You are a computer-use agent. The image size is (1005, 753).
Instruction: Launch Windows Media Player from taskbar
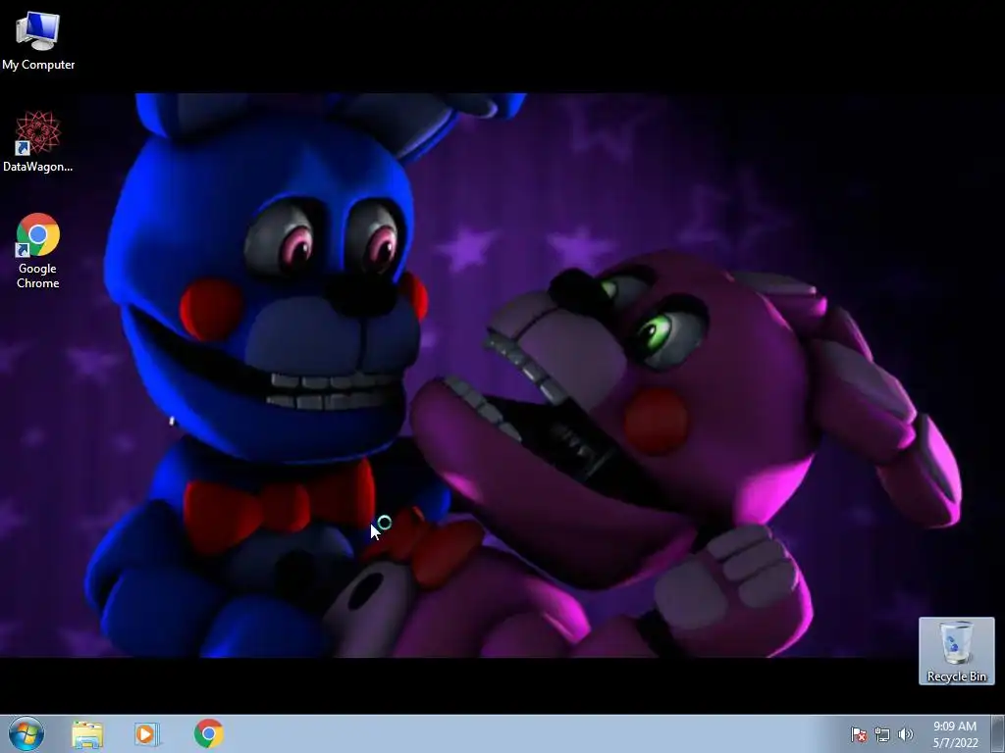point(147,733)
